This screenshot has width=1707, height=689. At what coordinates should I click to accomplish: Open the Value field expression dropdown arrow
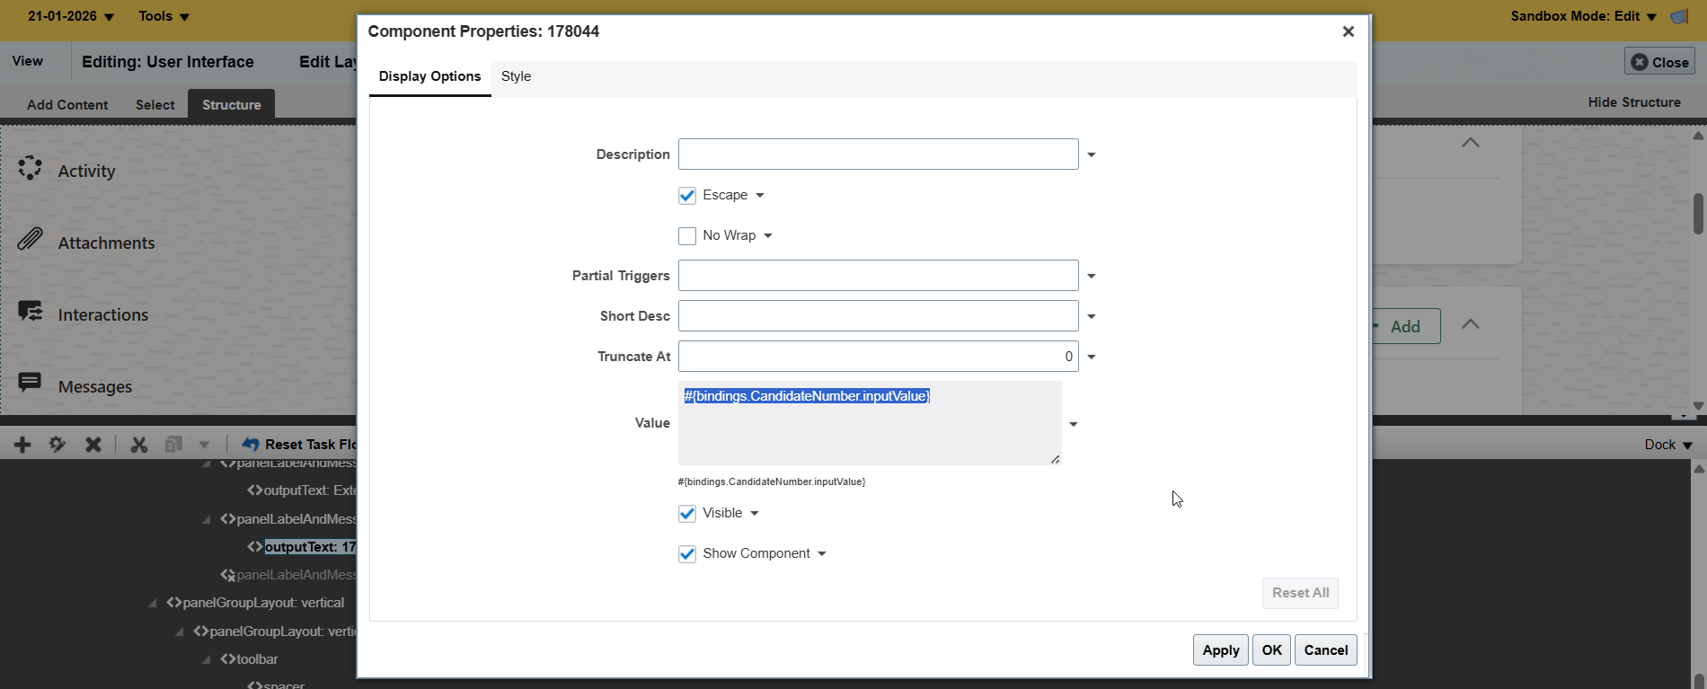pyautogui.click(x=1073, y=424)
